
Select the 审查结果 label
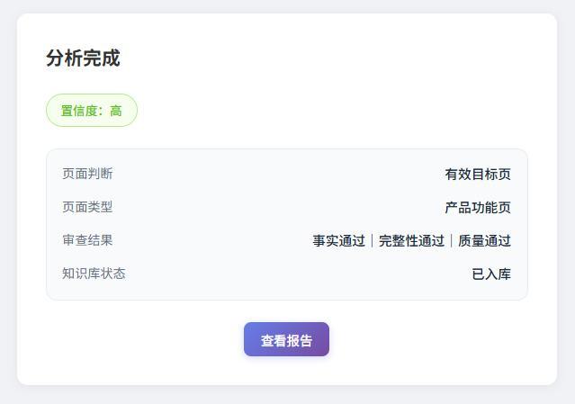click(x=87, y=240)
